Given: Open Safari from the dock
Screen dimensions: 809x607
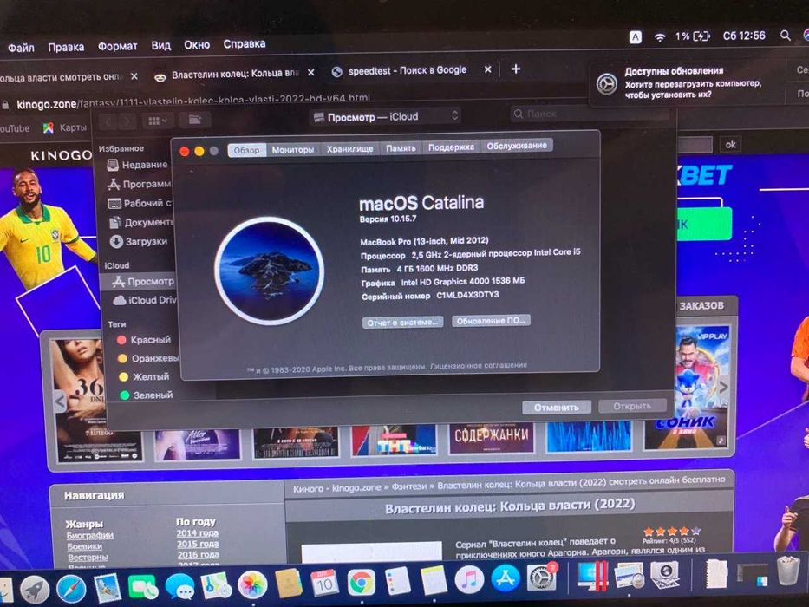Looking at the screenshot, I should click(x=71, y=589).
